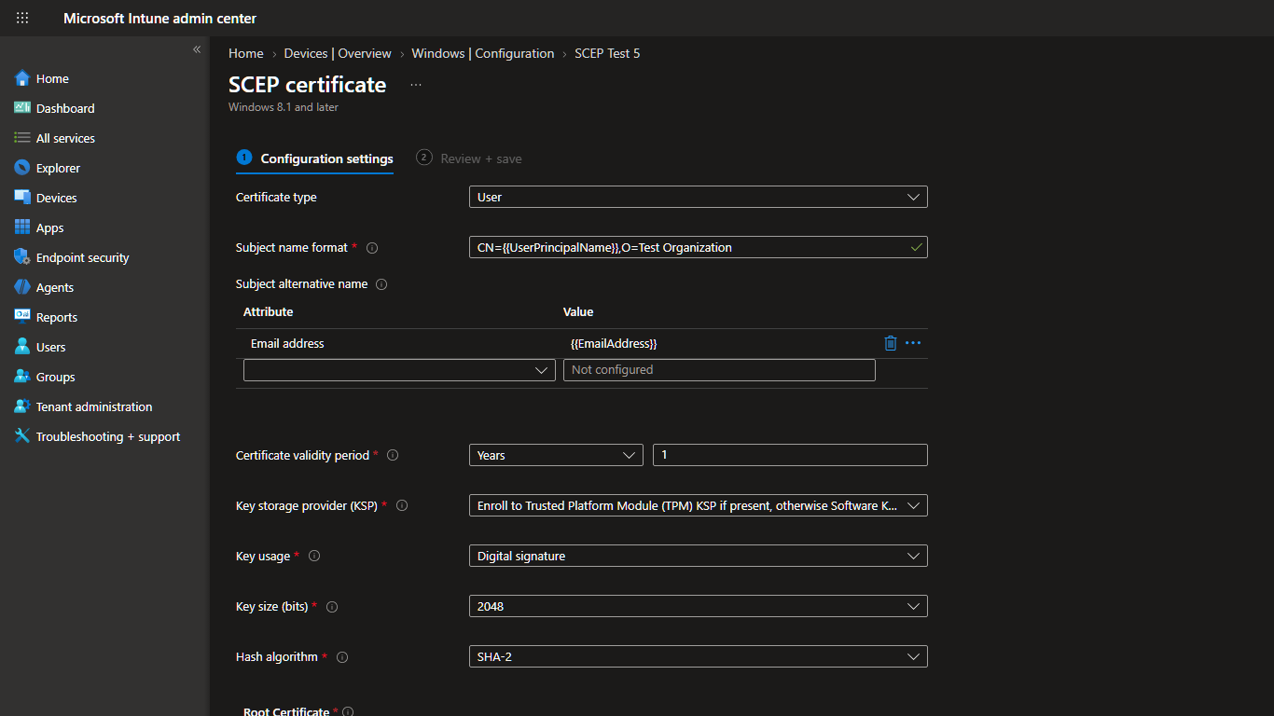Click the Dashboard chart icon
Screen dimensions: 1274x716
(22, 108)
